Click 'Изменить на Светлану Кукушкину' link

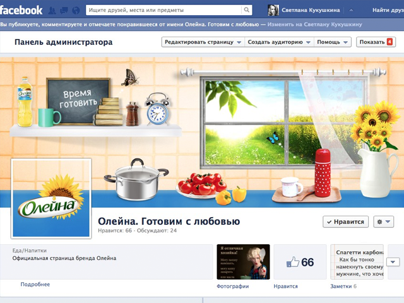(x=314, y=25)
